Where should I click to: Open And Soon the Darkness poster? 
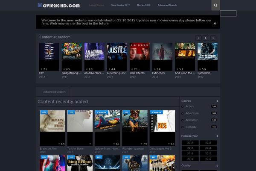pos(185,56)
